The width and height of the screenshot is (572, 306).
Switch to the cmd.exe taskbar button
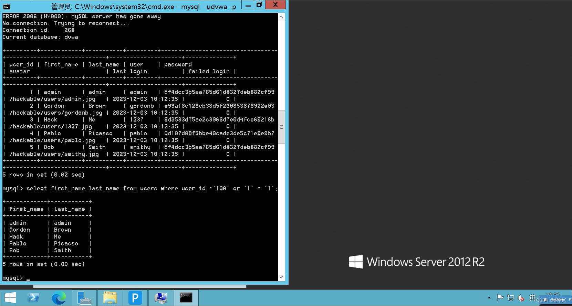tap(186, 298)
